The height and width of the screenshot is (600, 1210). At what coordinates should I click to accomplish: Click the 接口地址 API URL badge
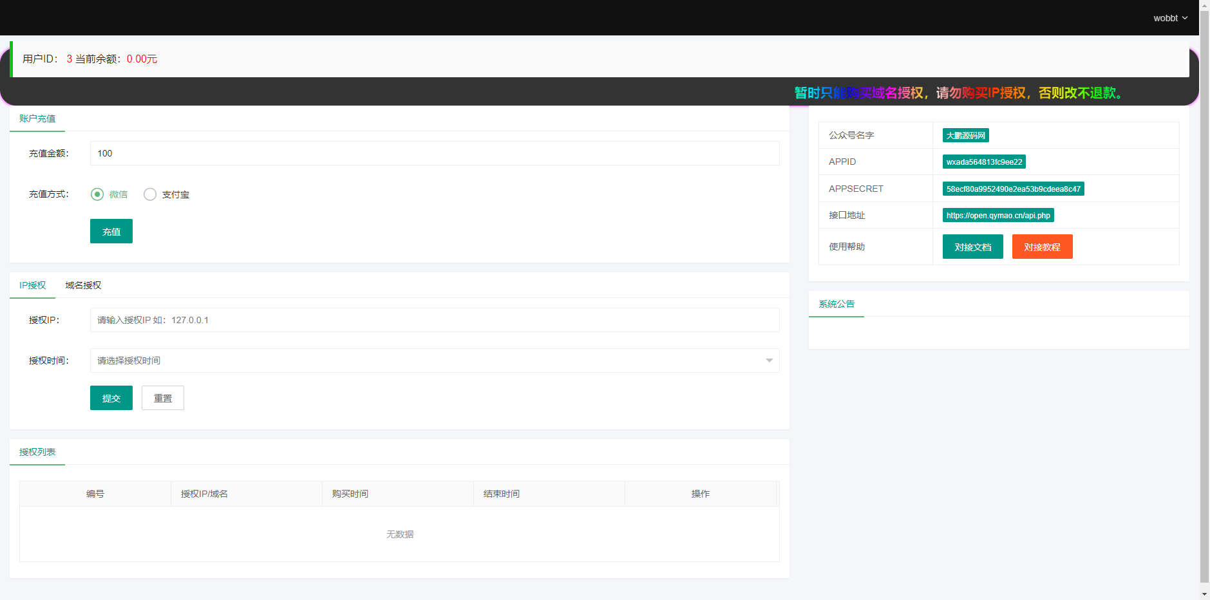997,215
